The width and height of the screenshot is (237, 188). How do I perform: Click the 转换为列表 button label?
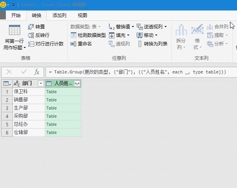156,44
